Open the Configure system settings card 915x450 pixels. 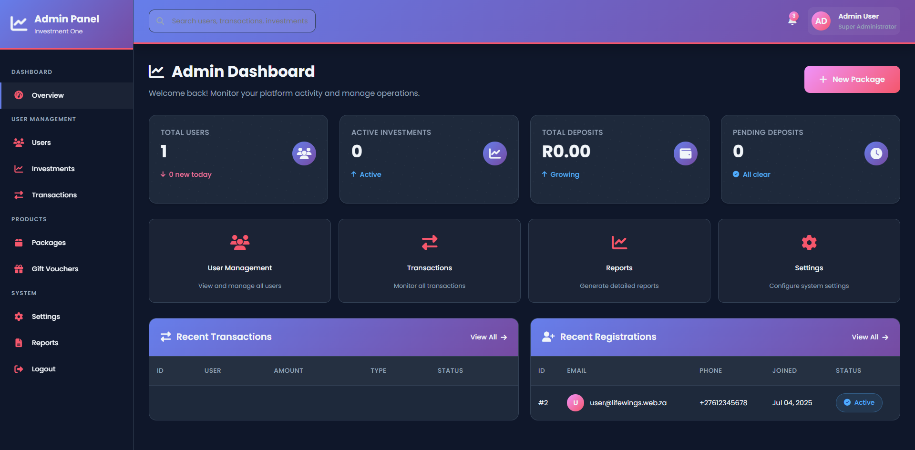pyautogui.click(x=809, y=261)
